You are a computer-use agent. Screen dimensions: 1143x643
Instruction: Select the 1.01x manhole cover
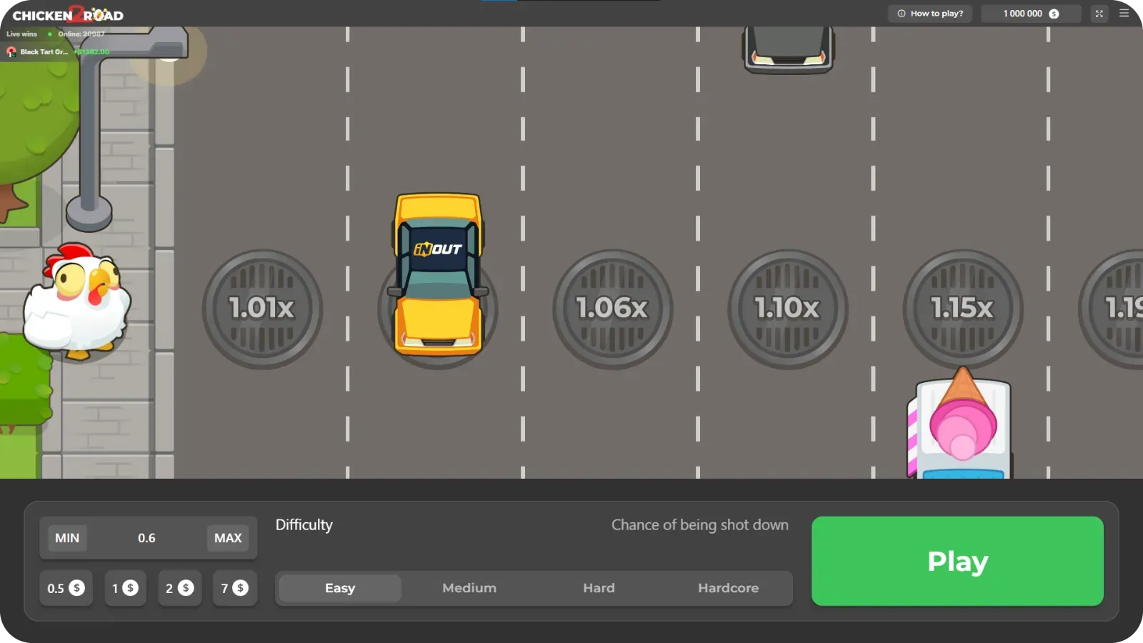pyautogui.click(x=262, y=309)
